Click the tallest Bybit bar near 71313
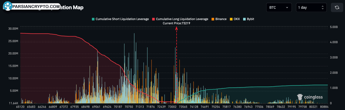 pyautogui.click(x=134, y=68)
